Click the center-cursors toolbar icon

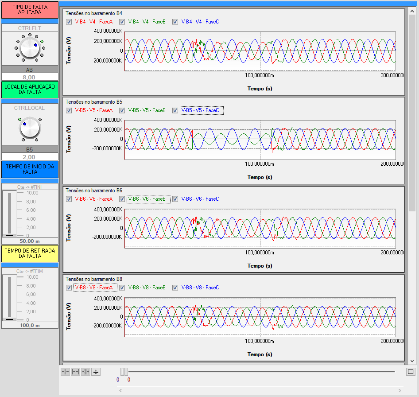[85, 372]
